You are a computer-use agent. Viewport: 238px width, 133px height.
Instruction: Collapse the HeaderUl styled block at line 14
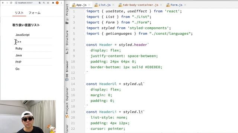[85, 84]
